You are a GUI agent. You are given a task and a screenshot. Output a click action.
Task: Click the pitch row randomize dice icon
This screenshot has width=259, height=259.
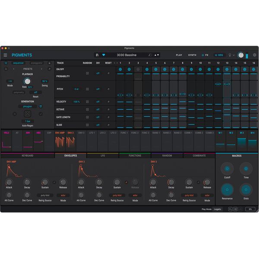(x=87, y=89)
